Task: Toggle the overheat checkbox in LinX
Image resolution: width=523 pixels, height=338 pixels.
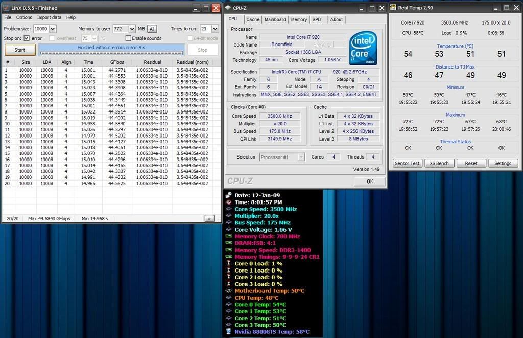Action: point(52,38)
